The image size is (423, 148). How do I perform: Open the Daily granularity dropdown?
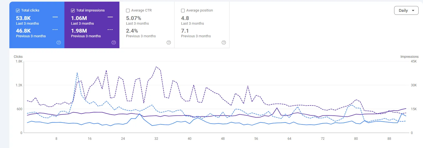[x=406, y=10]
